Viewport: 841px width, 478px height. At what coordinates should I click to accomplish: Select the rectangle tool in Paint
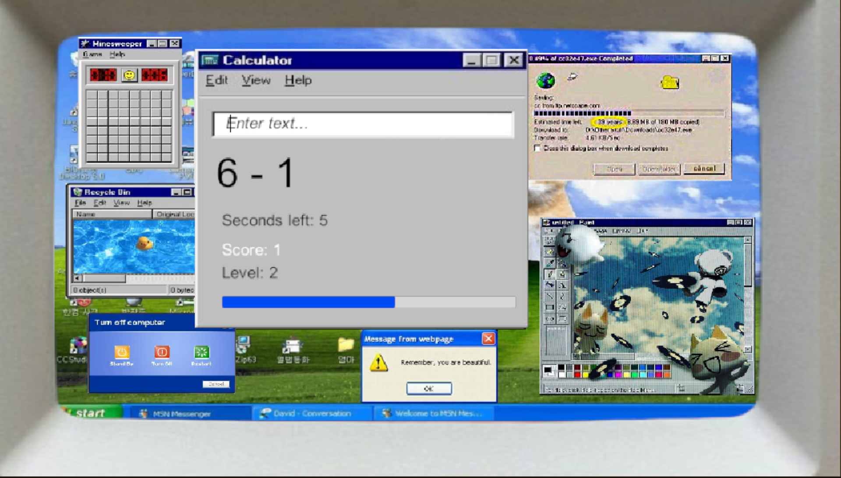point(550,307)
